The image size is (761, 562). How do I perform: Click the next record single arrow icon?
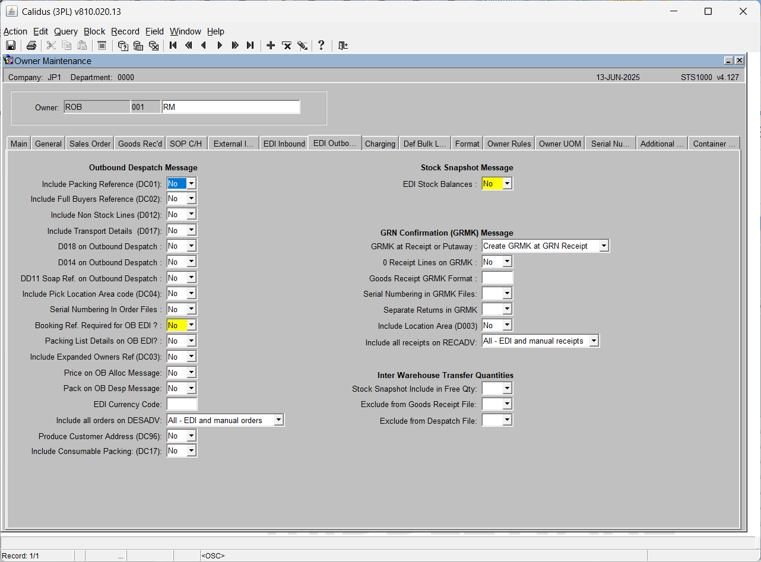click(220, 46)
